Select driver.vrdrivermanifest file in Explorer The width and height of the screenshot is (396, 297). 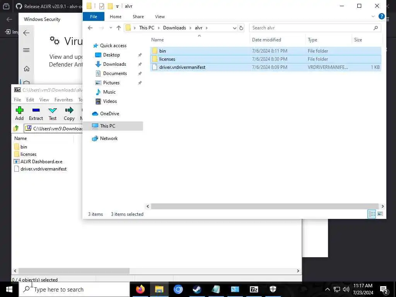point(265,67)
